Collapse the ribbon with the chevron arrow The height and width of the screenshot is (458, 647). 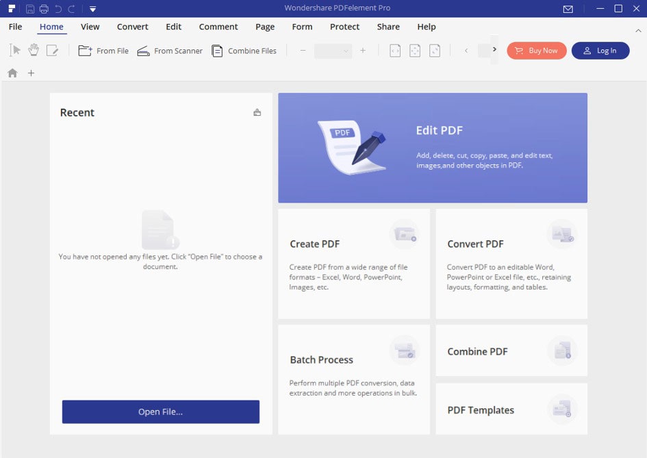(x=638, y=31)
